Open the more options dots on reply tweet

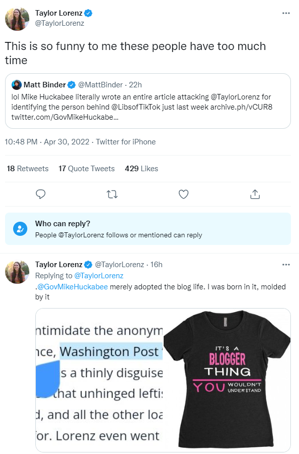point(286,264)
